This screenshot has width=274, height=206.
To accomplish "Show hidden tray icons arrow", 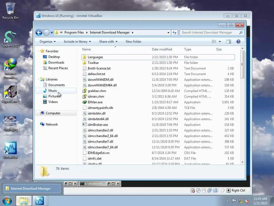I will pos(227,201).
